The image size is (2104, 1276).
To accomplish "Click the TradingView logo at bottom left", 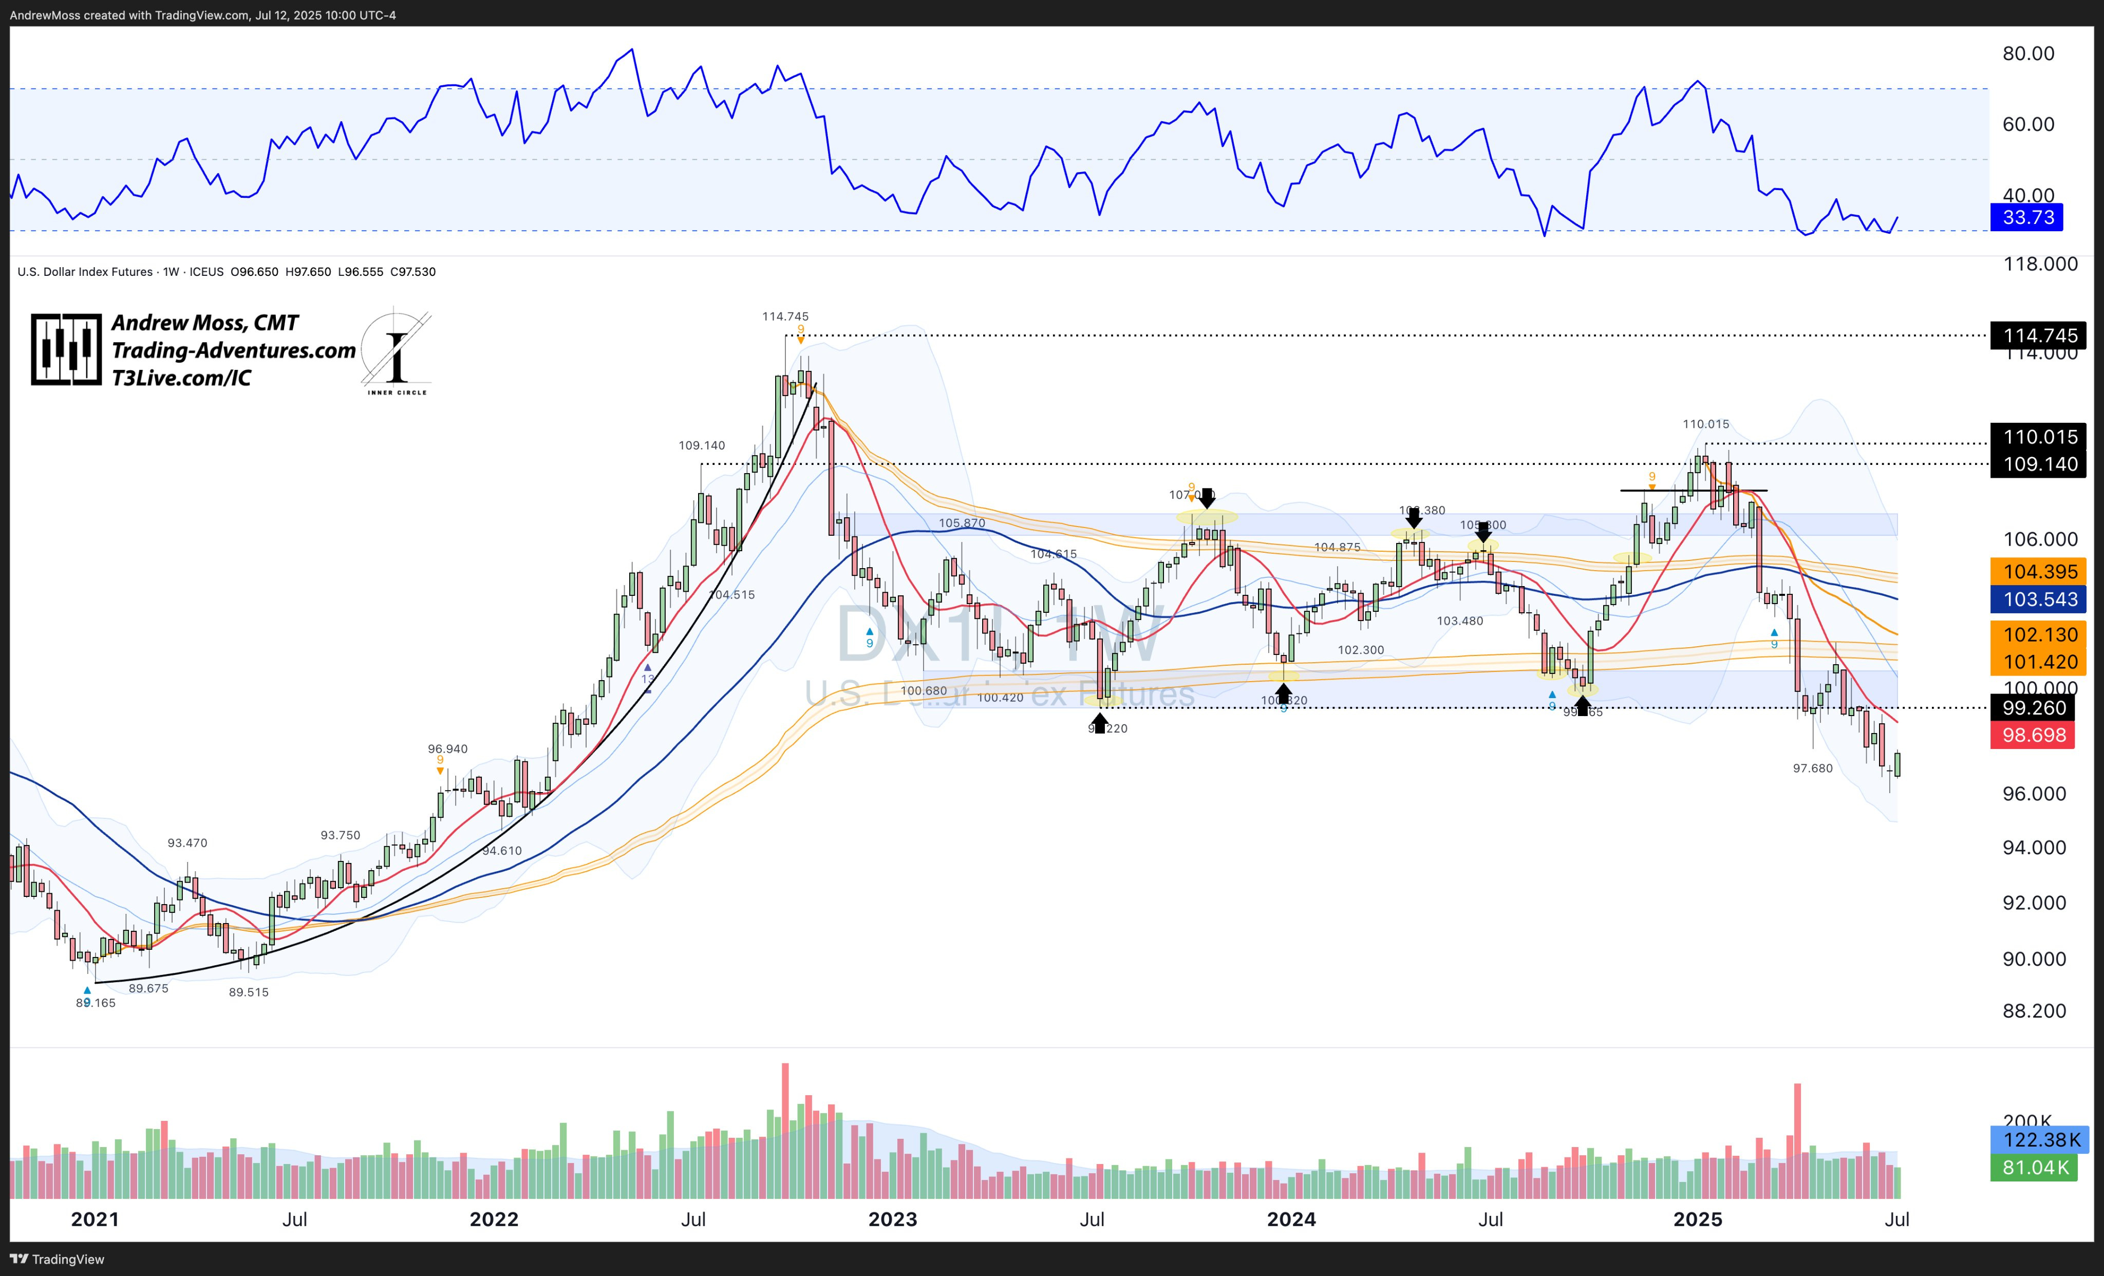I will [57, 1259].
